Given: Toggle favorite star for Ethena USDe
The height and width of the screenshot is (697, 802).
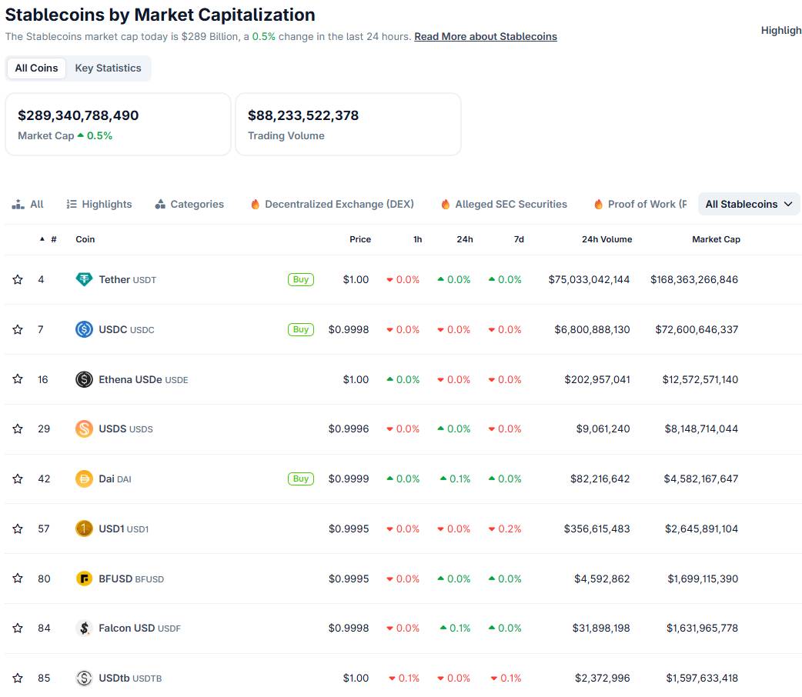Looking at the screenshot, I should click(18, 379).
